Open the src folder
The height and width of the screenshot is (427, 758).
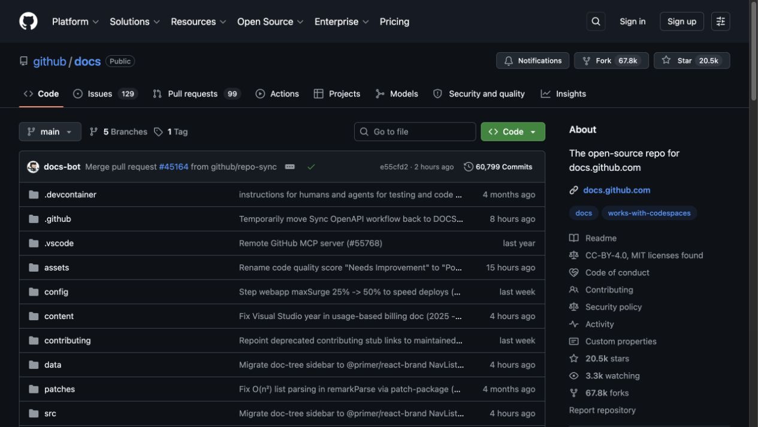50,413
